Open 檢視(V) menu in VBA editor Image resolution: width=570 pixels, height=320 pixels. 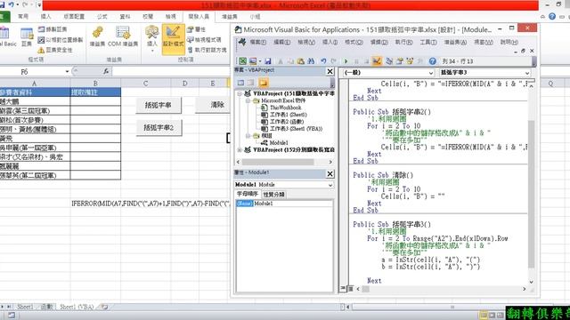[306, 42]
